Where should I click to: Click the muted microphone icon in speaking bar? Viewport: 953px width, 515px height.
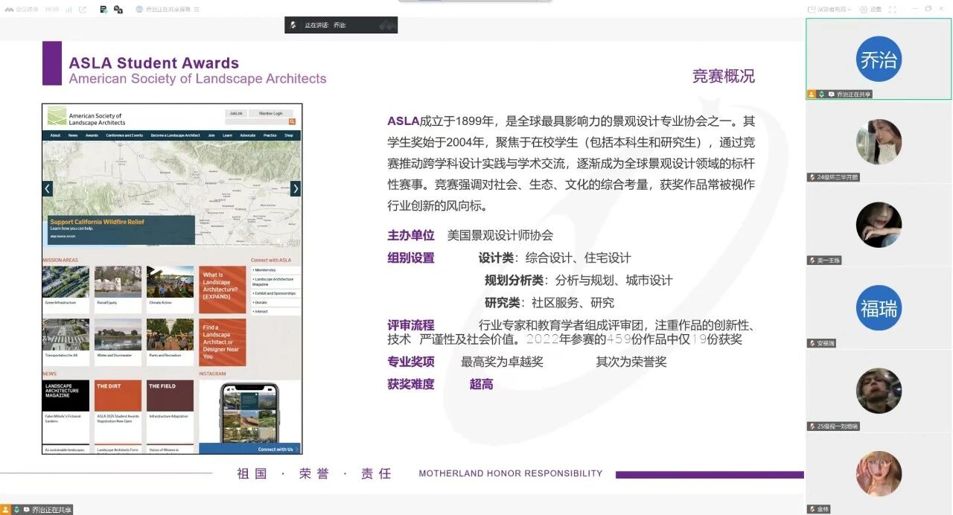point(294,25)
